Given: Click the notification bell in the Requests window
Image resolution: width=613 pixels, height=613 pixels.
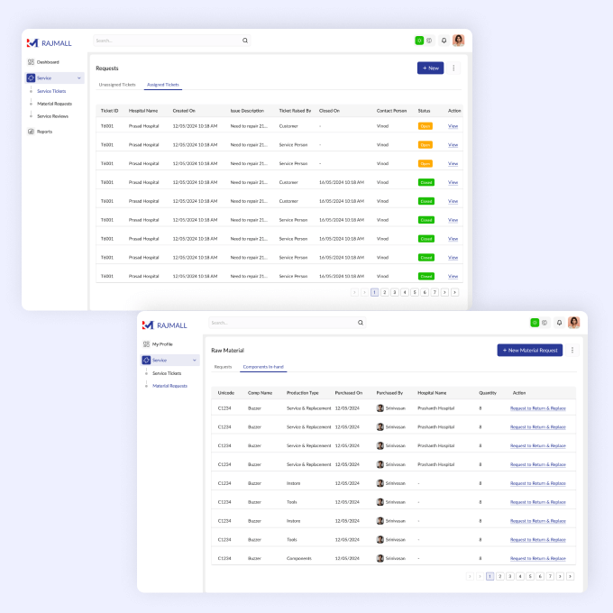Looking at the screenshot, I should coord(444,41).
